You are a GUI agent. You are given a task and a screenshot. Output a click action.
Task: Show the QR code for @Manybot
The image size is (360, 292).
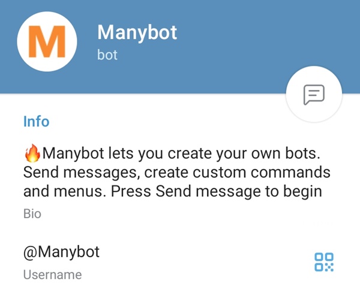click(x=324, y=262)
